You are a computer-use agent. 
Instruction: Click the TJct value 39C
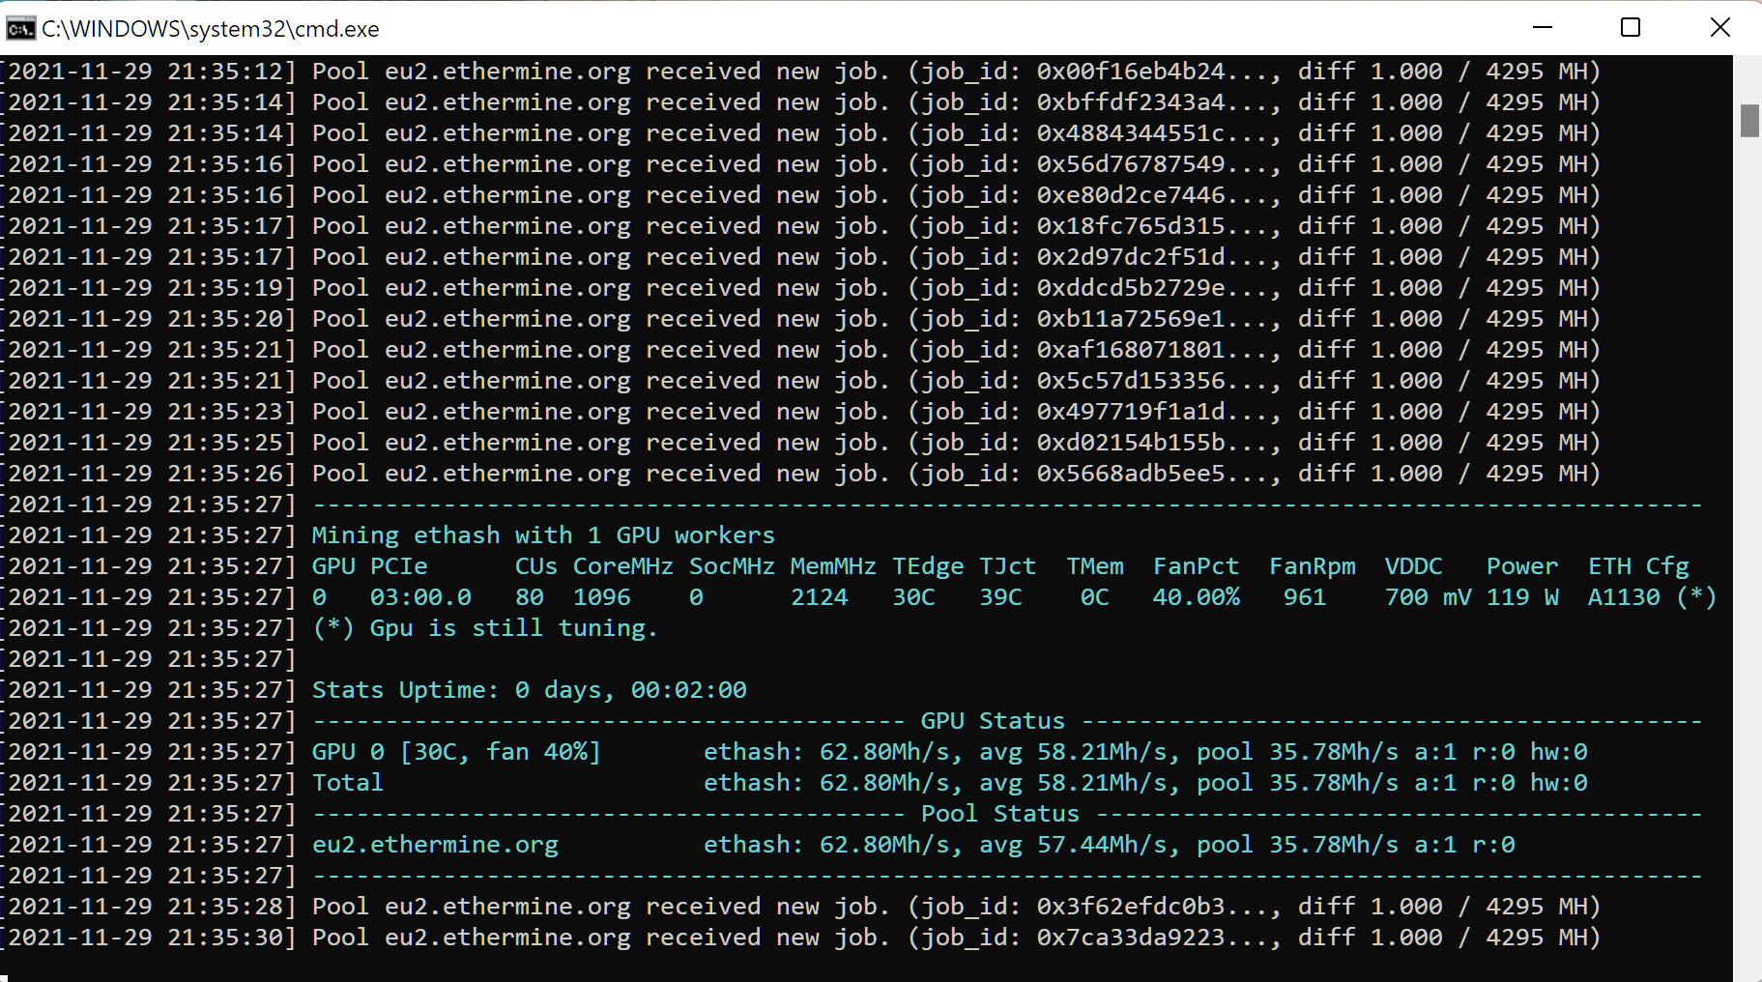[x=1000, y=597]
